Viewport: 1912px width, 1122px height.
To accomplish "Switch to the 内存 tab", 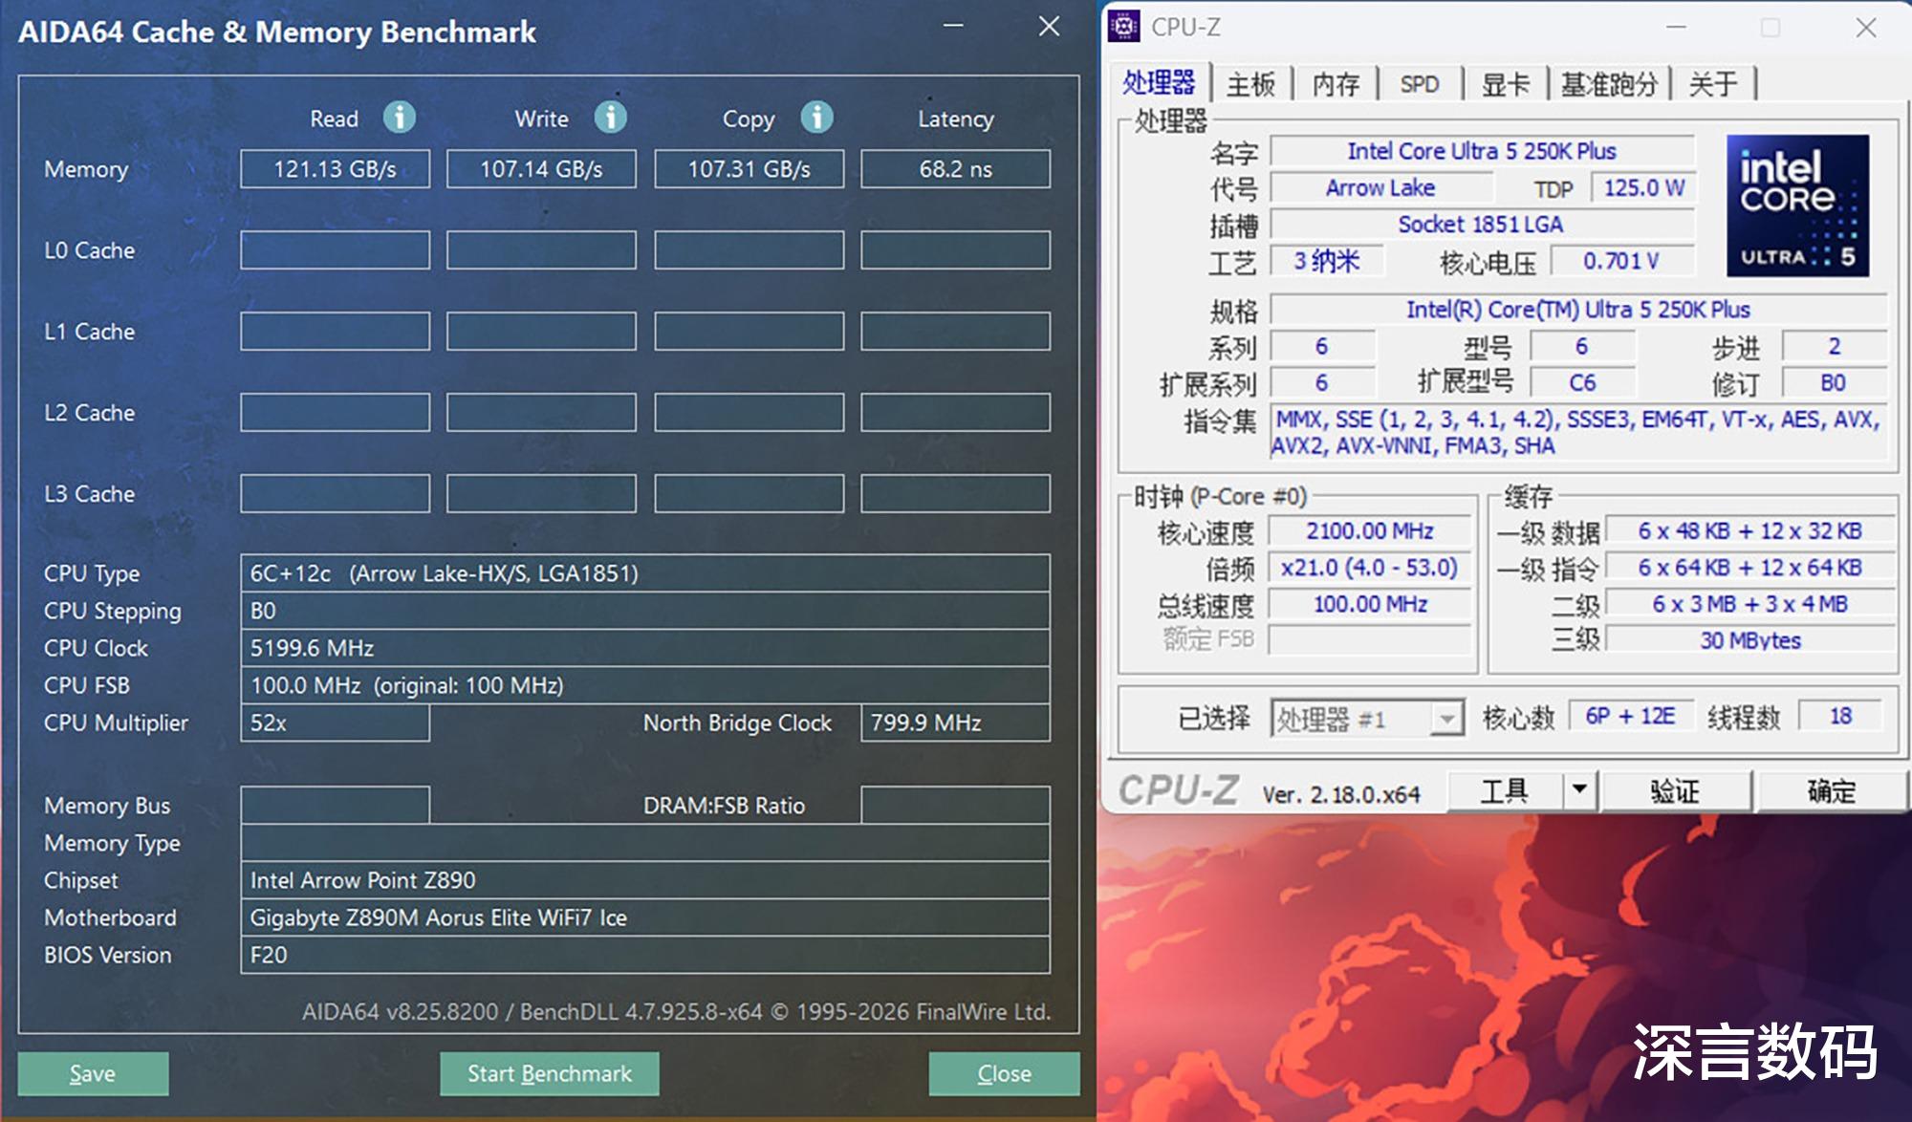I will pos(1336,84).
